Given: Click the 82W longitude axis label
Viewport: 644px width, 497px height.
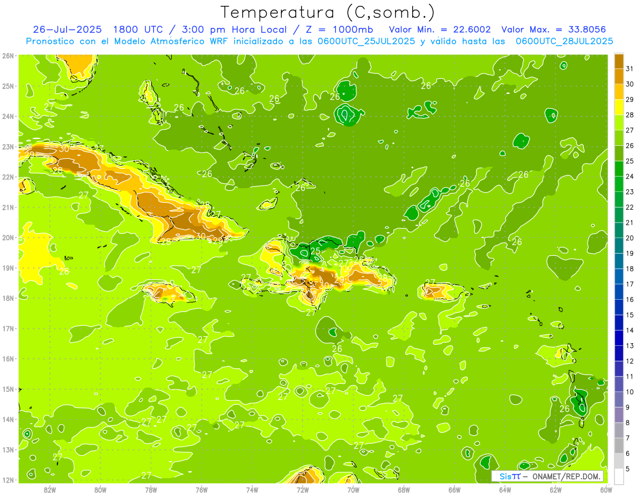Looking at the screenshot, I should pyautogui.click(x=50, y=489).
